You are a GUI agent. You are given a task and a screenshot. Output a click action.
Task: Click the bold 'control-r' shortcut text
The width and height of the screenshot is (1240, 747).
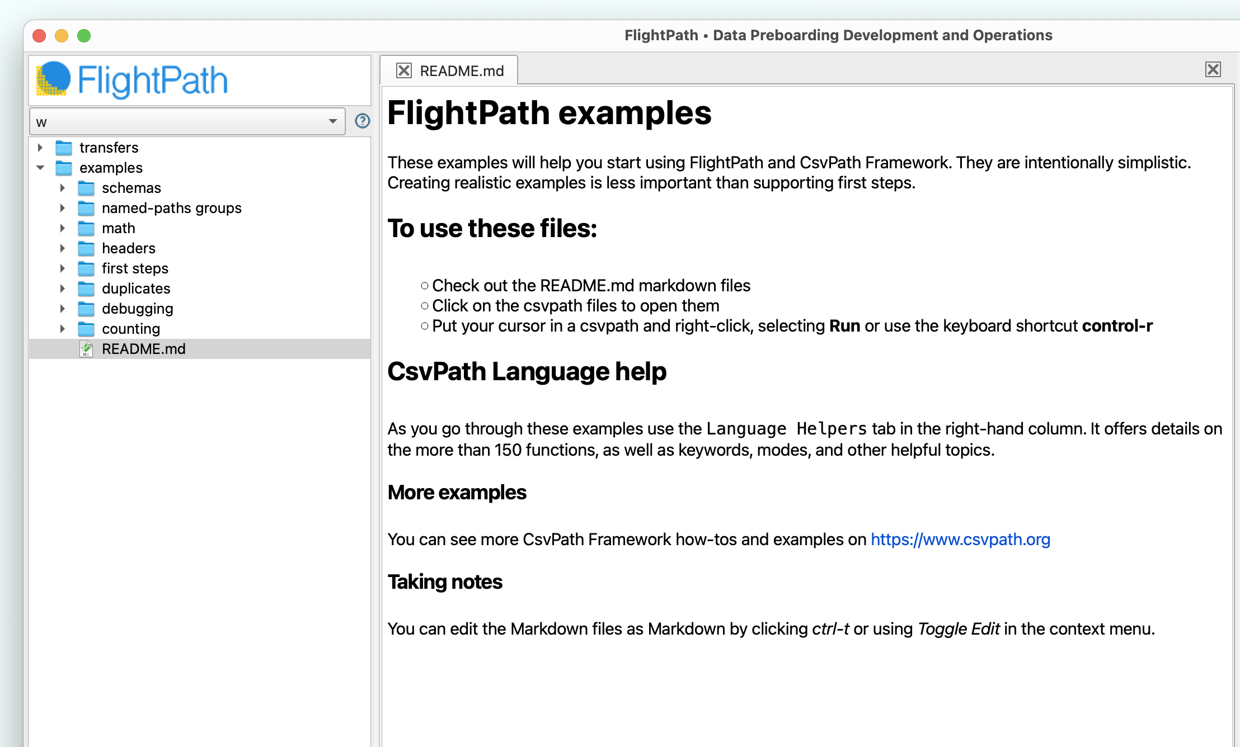[x=1117, y=326]
